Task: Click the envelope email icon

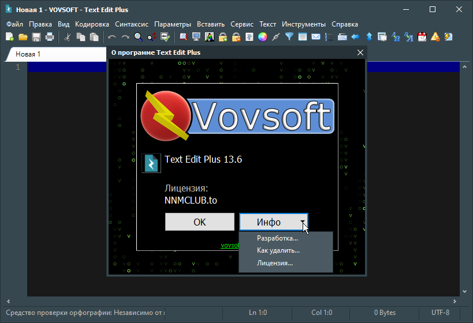Action: (x=316, y=37)
